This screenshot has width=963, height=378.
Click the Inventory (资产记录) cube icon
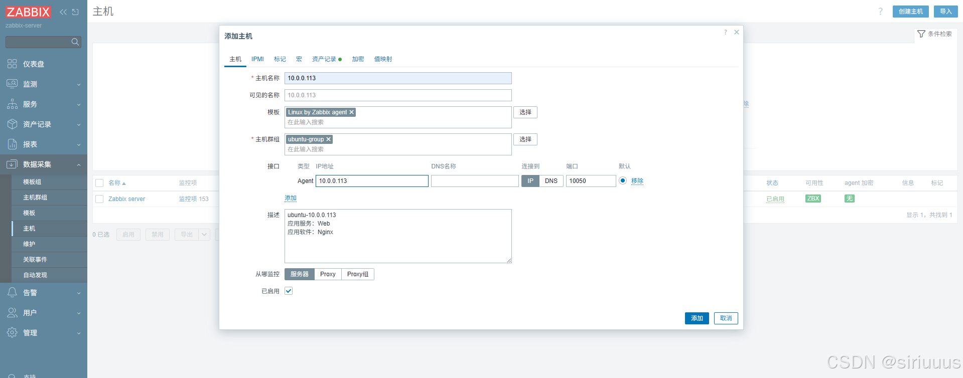pos(12,124)
